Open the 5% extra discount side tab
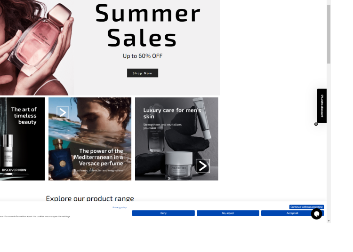The image size is (353, 252). 322,106
